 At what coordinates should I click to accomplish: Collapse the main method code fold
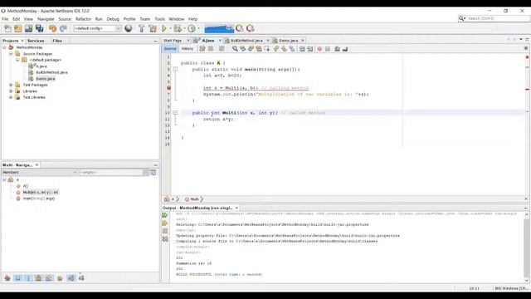coord(175,69)
